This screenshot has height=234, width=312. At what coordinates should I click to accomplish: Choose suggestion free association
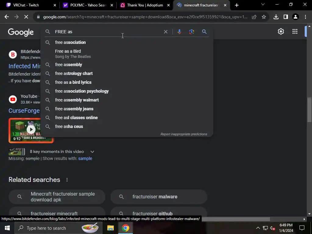[127, 42]
